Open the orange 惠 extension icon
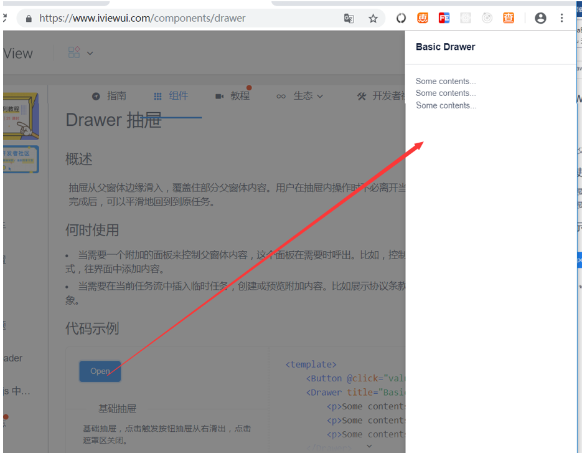Image resolution: width=582 pixels, height=453 pixels. tap(423, 18)
